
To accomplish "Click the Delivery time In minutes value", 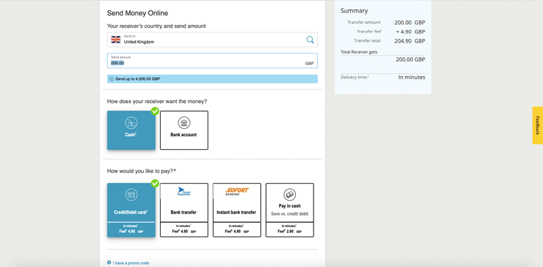I will 412,77.
